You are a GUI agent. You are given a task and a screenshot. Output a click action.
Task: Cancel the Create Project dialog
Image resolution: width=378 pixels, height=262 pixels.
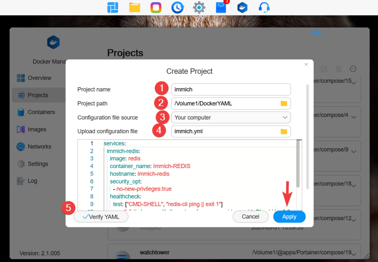pos(250,217)
